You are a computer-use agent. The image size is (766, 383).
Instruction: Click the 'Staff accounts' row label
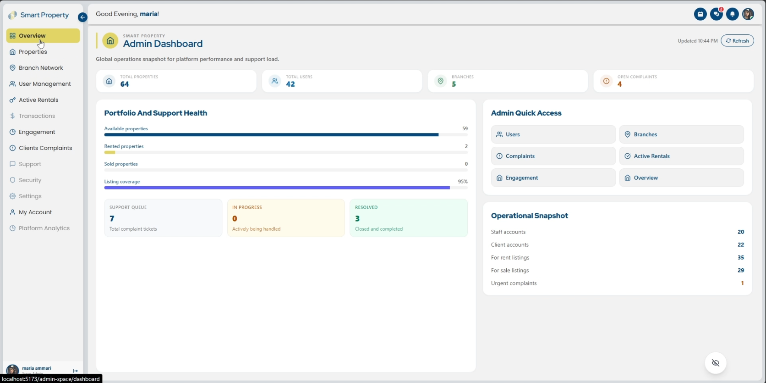click(508, 232)
